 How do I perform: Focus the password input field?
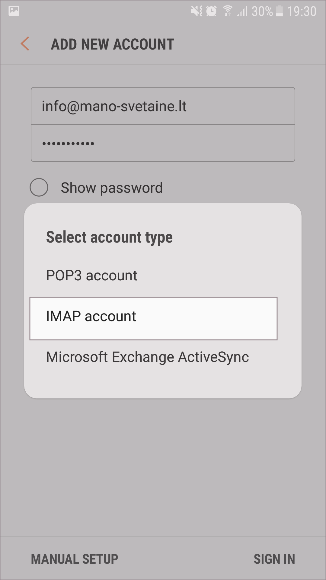[x=163, y=143]
